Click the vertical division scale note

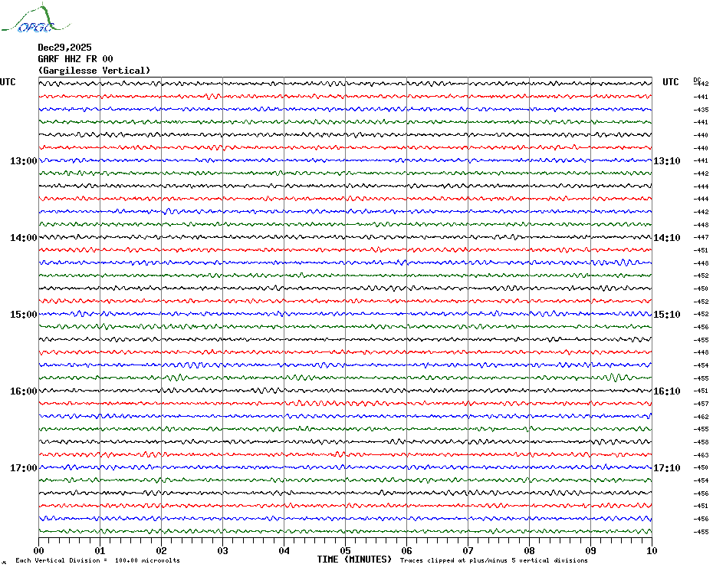point(97,561)
